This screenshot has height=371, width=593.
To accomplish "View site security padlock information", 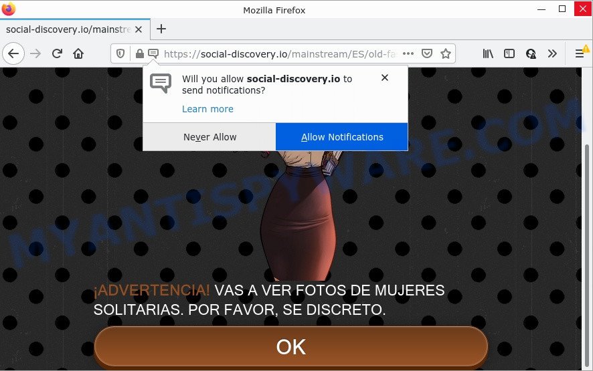I will [x=140, y=53].
